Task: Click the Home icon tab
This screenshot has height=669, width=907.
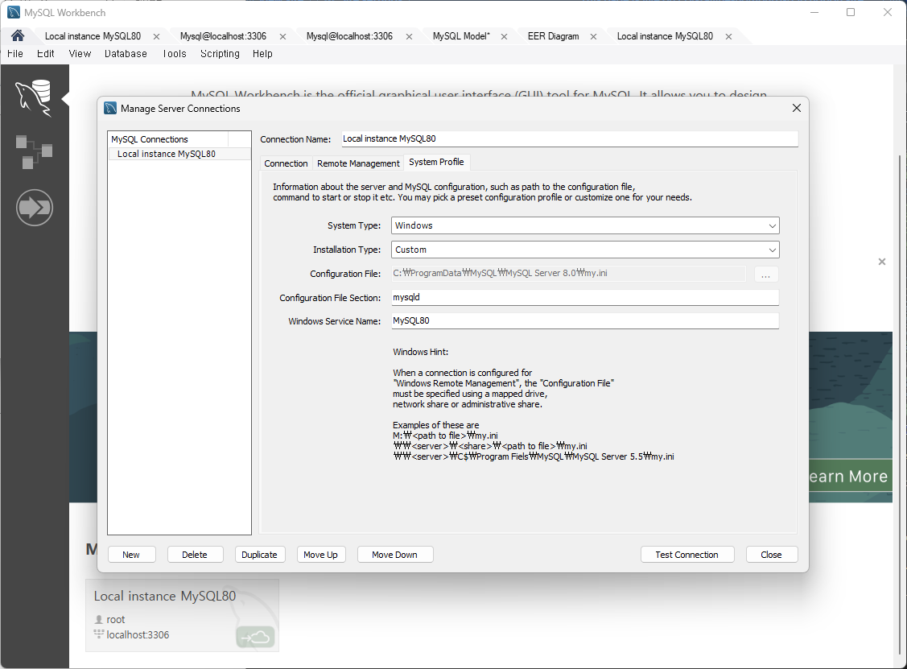Action: 18,36
